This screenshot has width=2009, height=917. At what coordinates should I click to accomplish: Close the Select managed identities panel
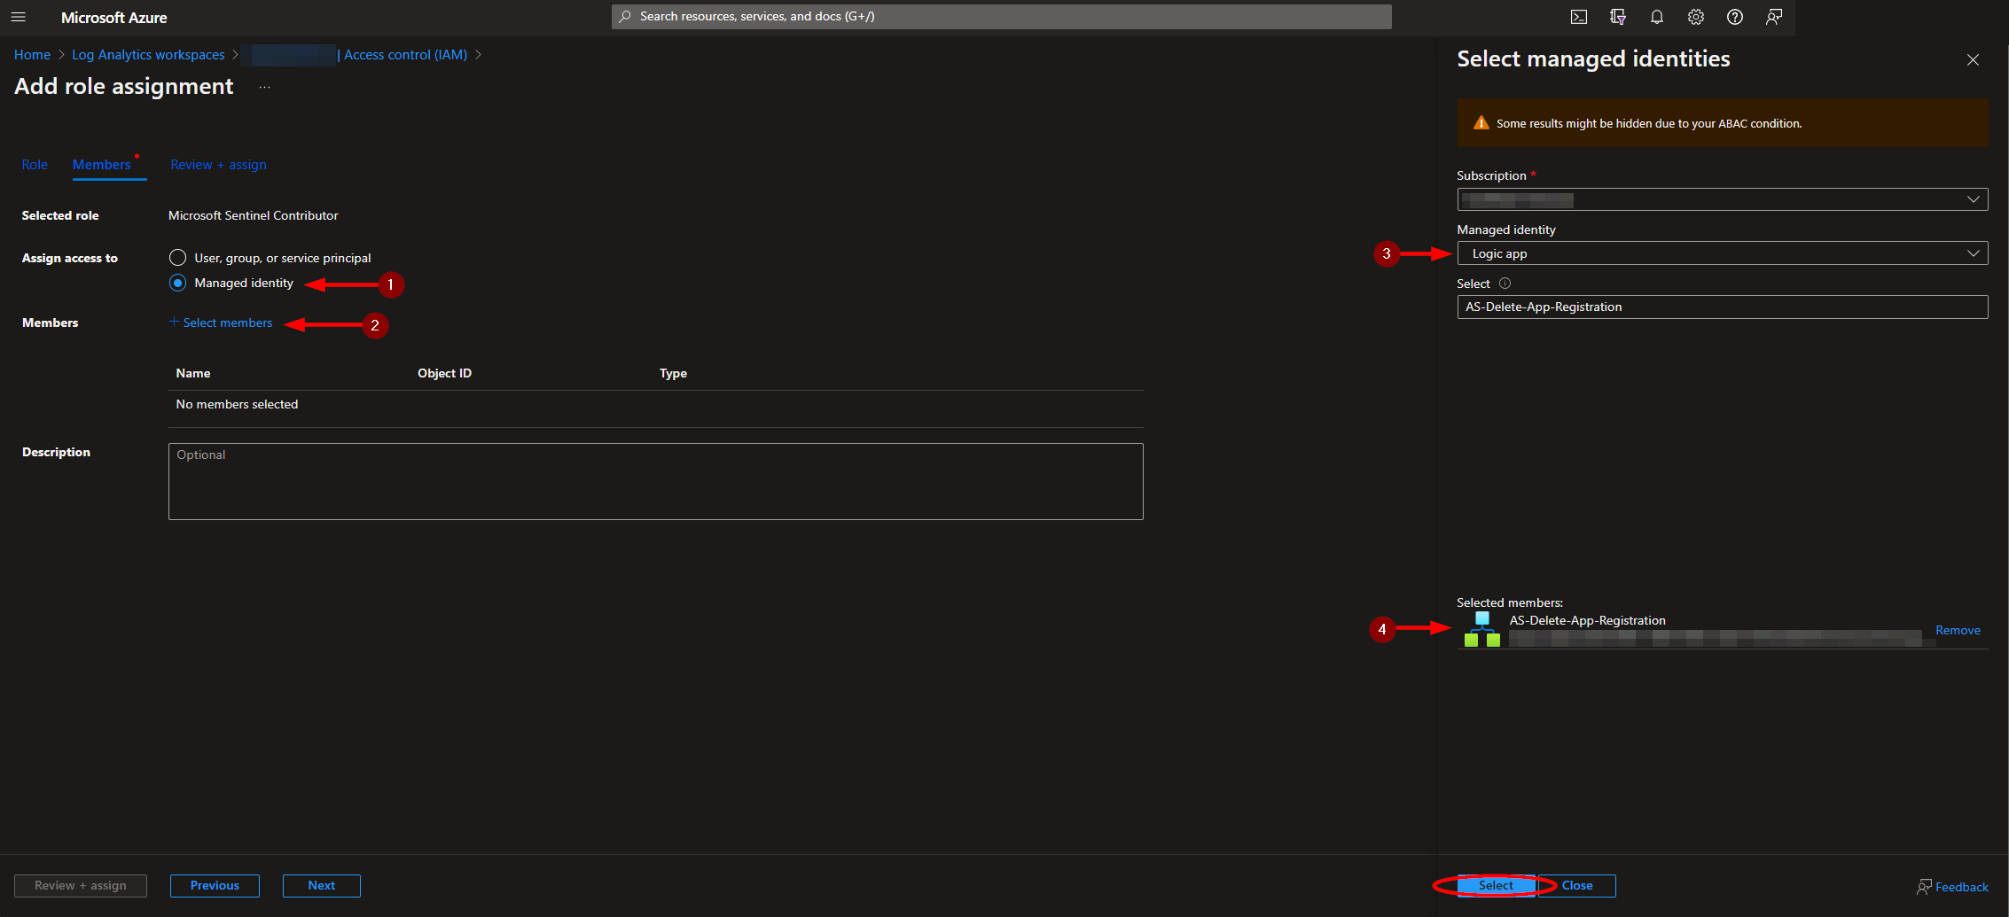(x=1973, y=59)
